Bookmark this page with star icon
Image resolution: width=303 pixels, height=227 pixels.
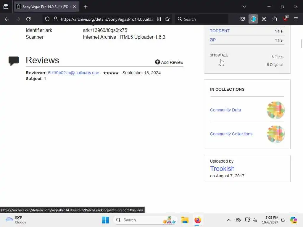pyautogui.click(x=167, y=19)
